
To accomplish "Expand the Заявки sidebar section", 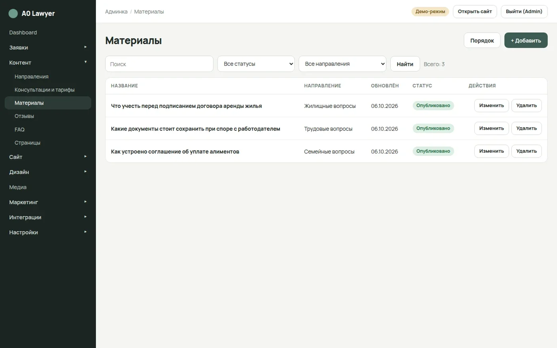I will click(x=48, y=47).
